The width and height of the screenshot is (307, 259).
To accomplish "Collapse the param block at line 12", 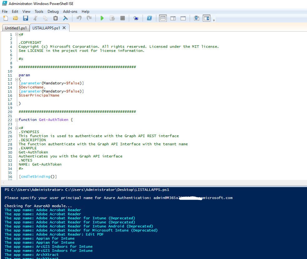I will pos(17,79).
